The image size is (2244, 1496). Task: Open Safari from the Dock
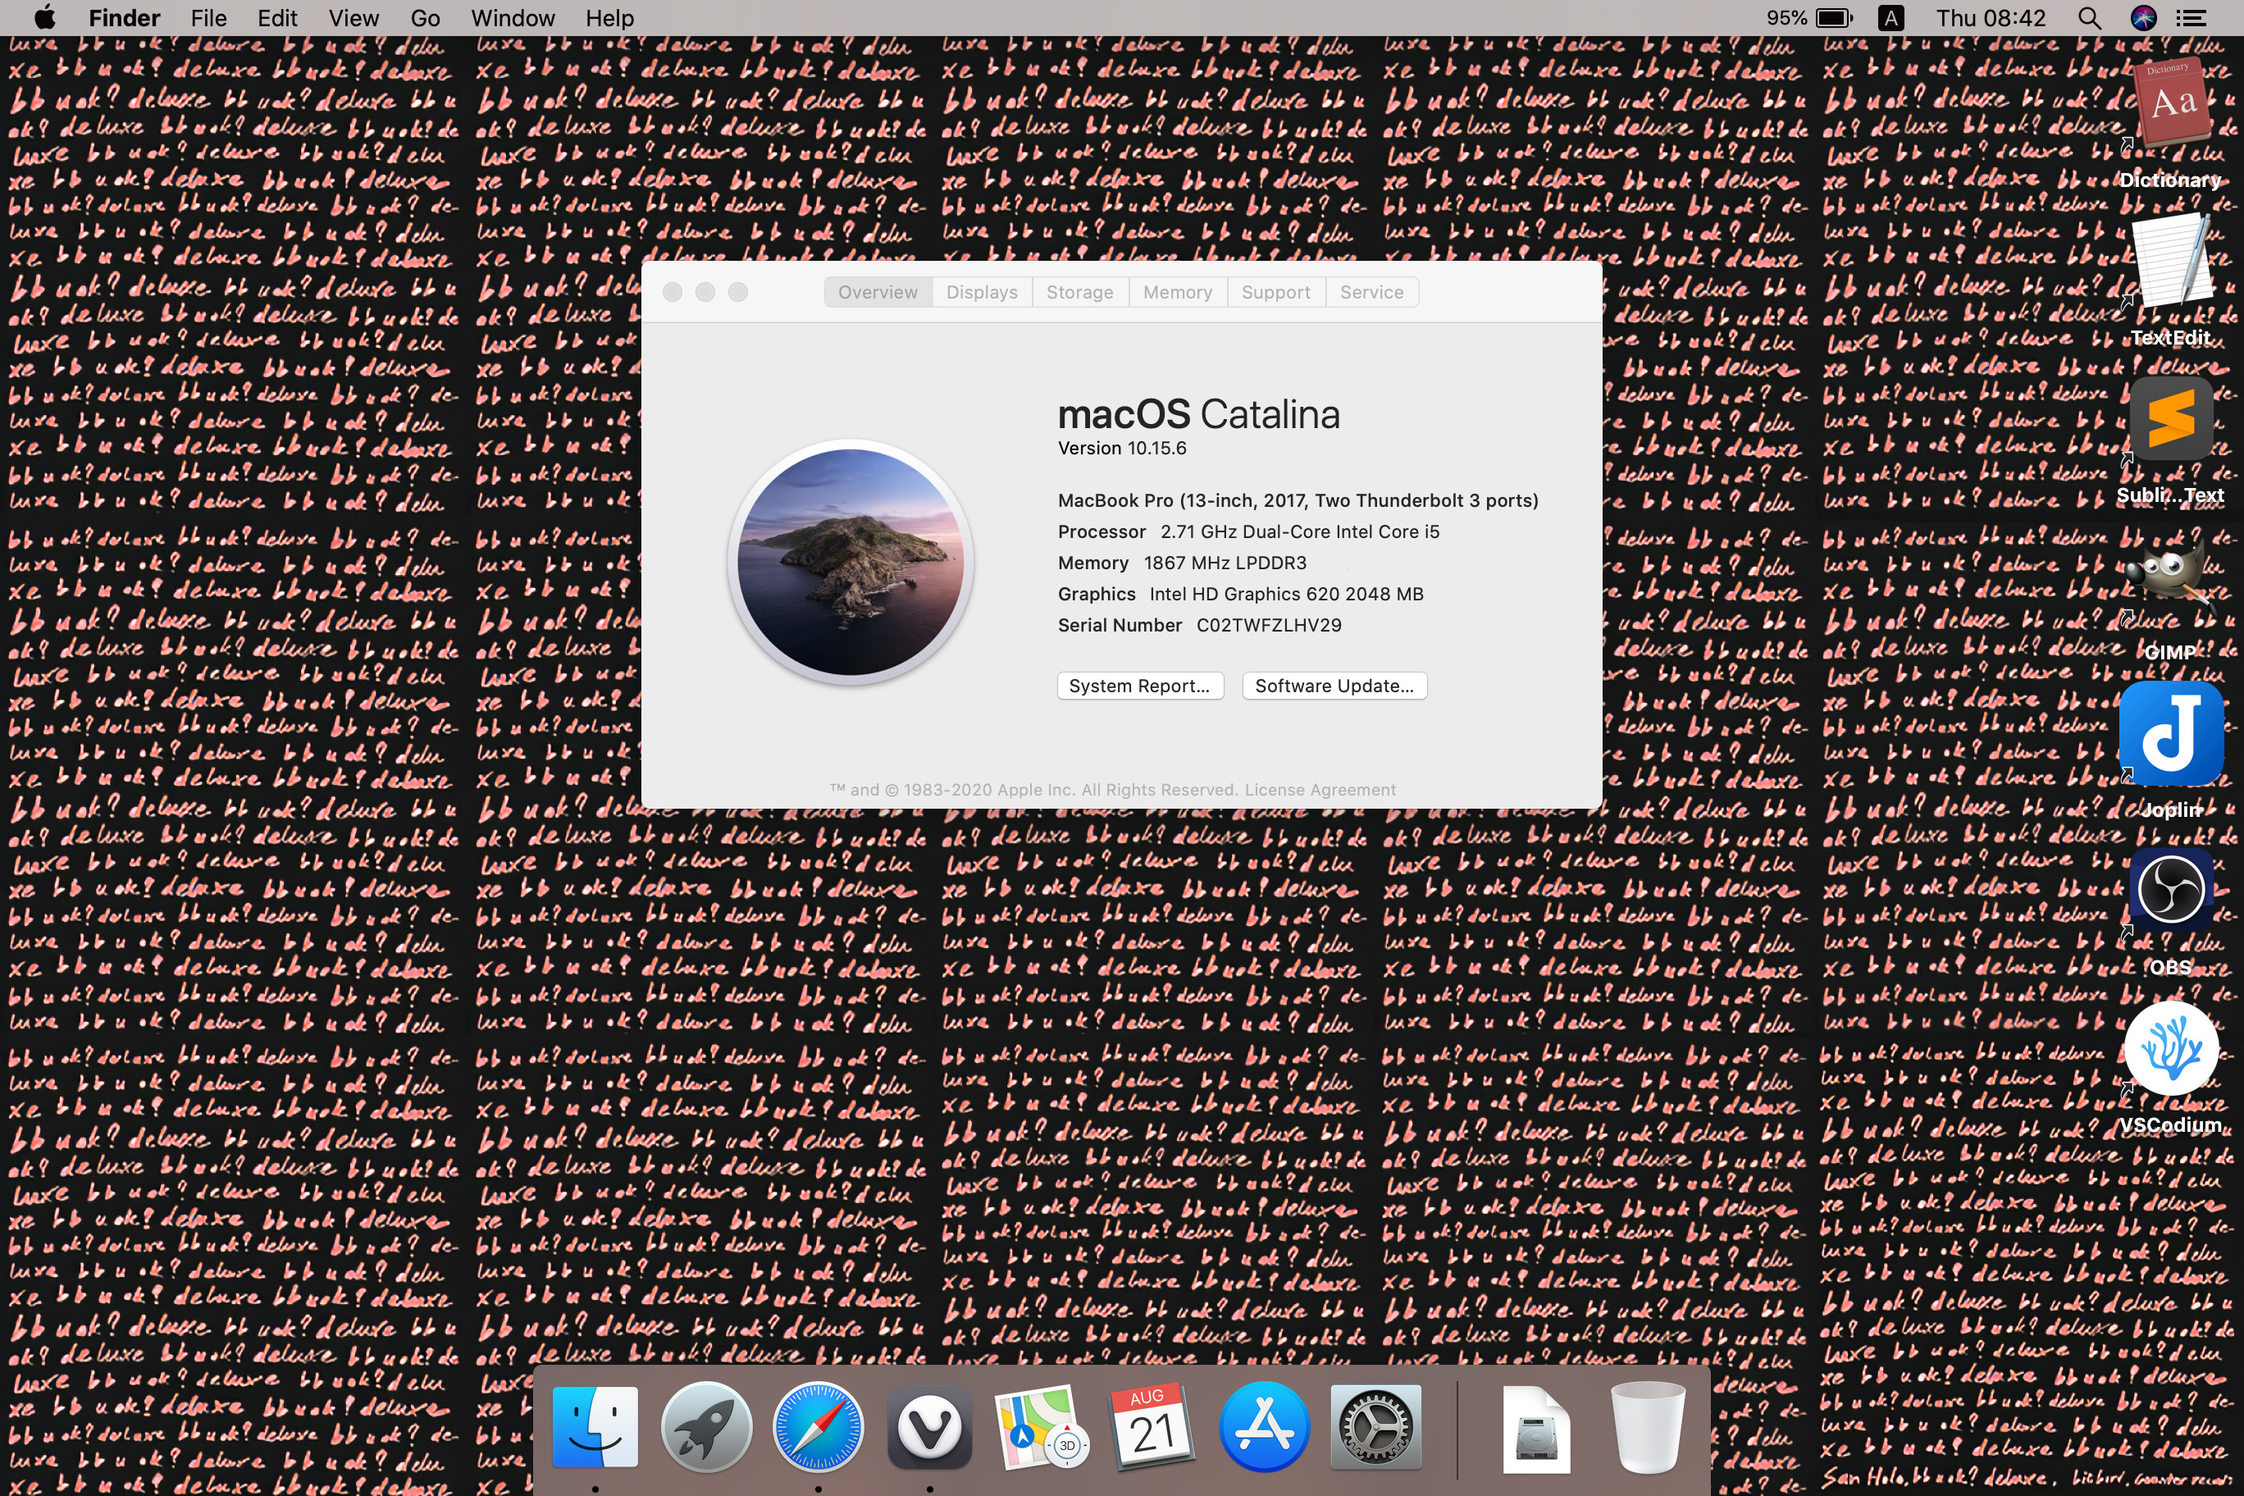tap(818, 1428)
